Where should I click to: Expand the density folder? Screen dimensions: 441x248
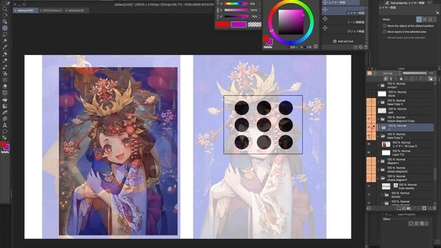point(382,194)
